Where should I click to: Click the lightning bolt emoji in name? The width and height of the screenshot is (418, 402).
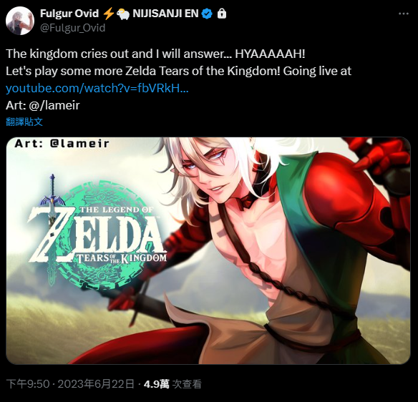[x=108, y=14]
